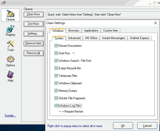Switch to Outlook Express sub-tab

[x=140, y=38]
